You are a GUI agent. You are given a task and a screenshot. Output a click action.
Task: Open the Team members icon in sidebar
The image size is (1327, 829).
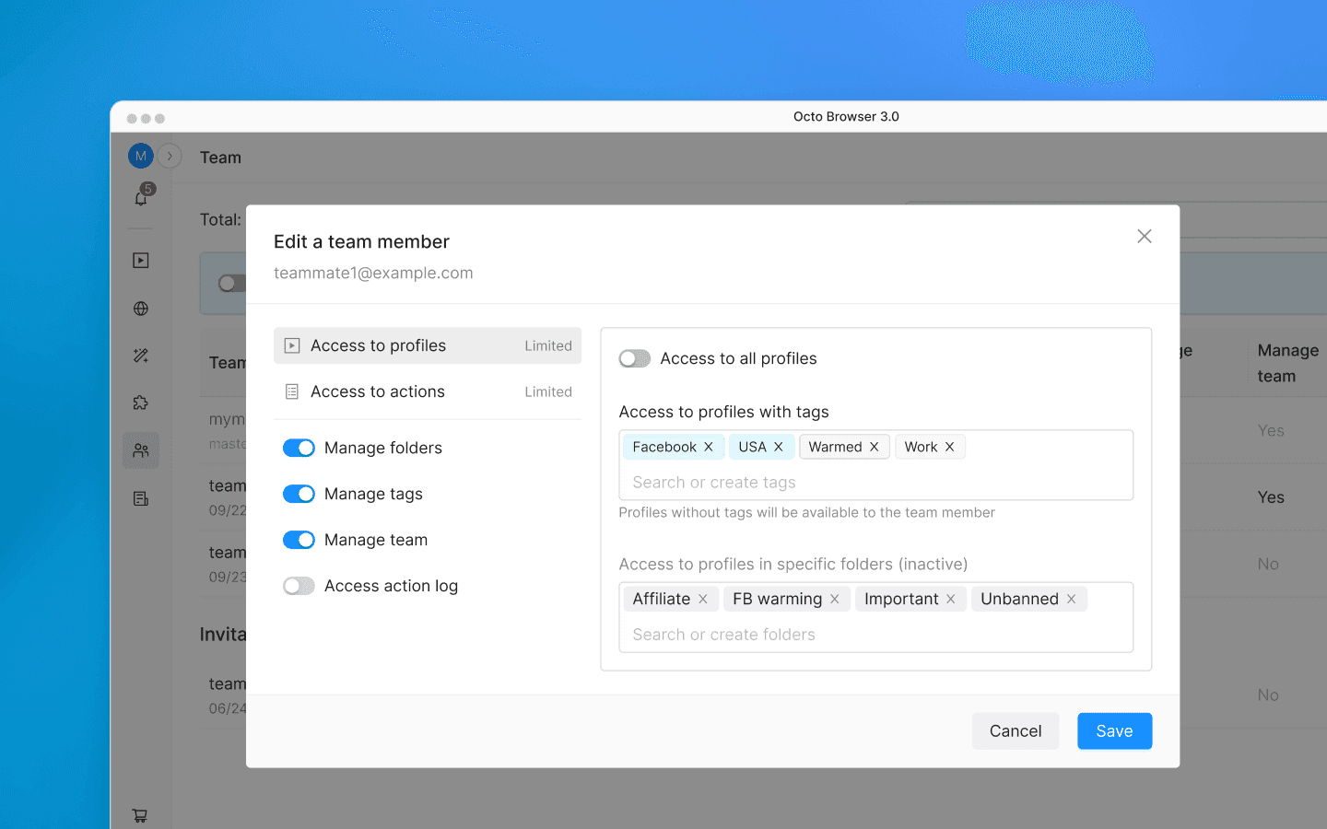(141, 450)
